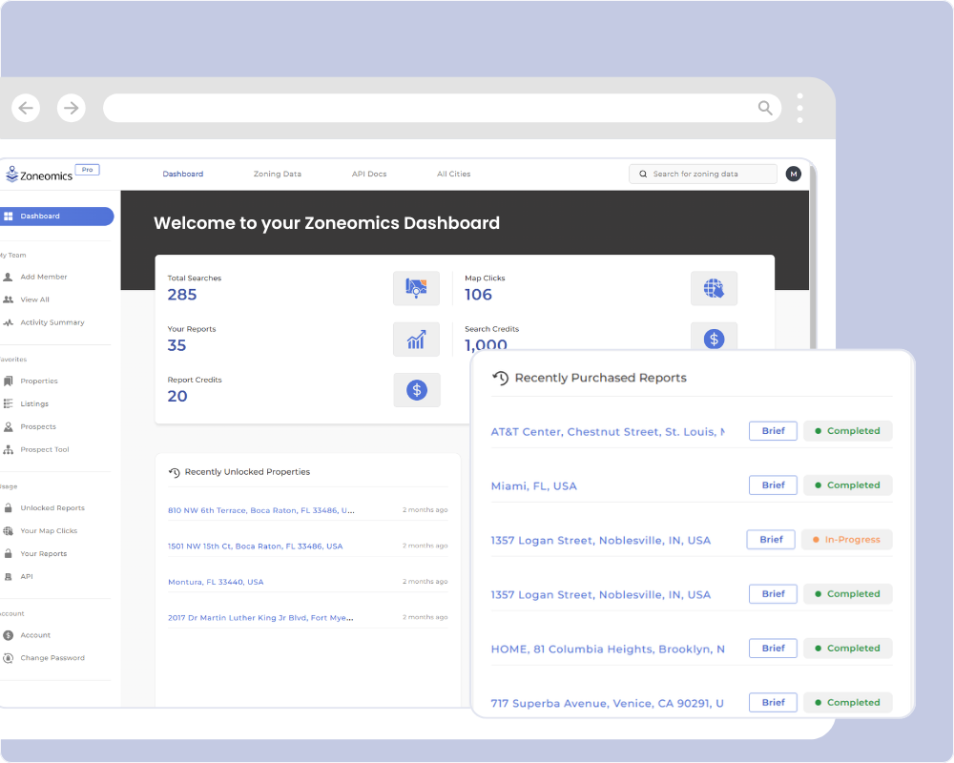This screenshot has width=954, height=763.
Task: Click Brief button for AT&T Center report
Action: click(x=773, y=431)
